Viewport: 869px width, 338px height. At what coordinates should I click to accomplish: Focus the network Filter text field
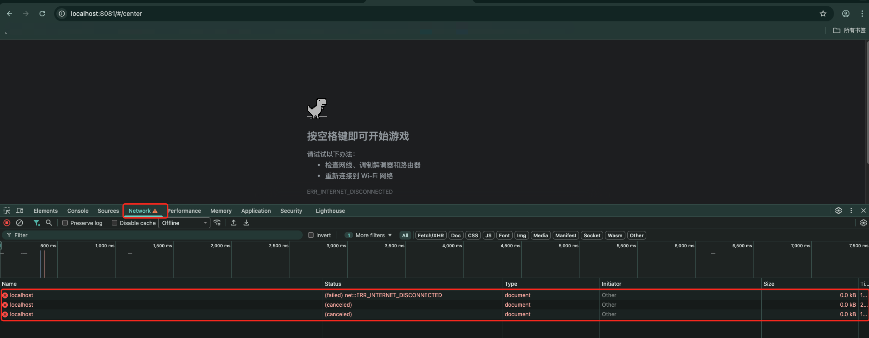click(152, 235)
